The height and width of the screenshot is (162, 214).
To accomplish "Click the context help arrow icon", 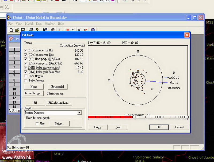I will (45, 30).
